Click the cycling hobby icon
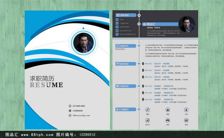 147,120
